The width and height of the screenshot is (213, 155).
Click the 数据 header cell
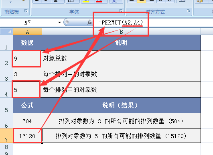click(28, 43)
